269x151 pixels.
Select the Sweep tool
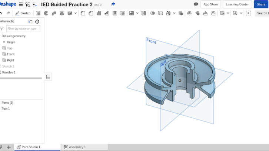tap(54, 13)
